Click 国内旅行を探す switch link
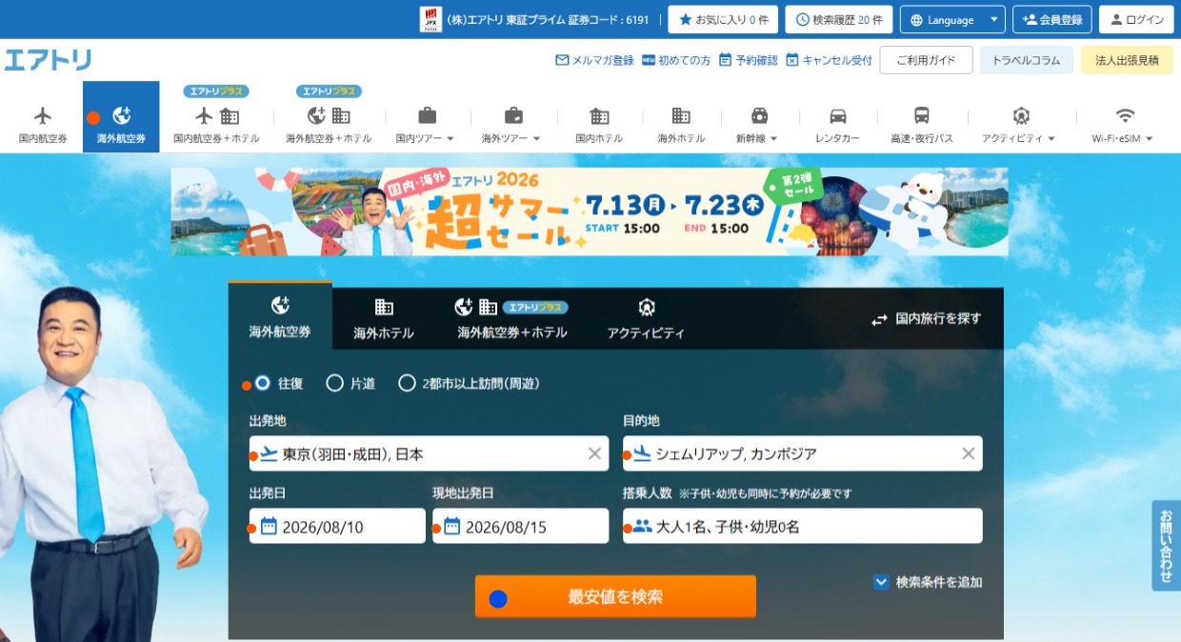The image size is (1181, 642). (x=926, y=319)
